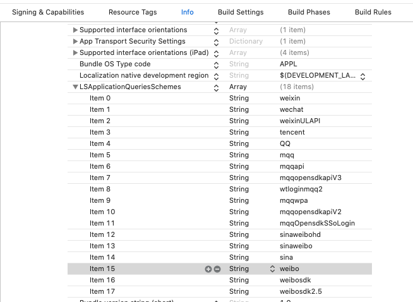Select the wechat value of Item 1
This screenshot has height=302, width=413.
click(291, 109)
